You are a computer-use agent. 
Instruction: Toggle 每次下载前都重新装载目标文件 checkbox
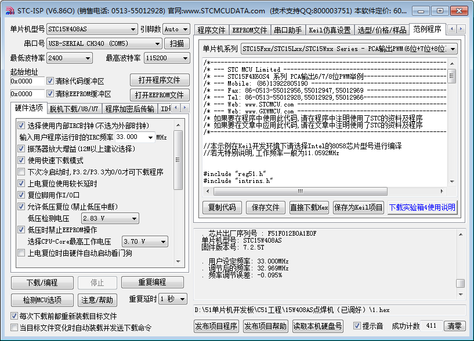point(14,316)
